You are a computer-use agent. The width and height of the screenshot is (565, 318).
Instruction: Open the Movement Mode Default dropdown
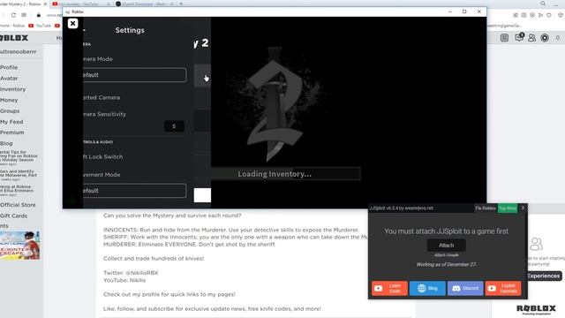pos(134,191)
